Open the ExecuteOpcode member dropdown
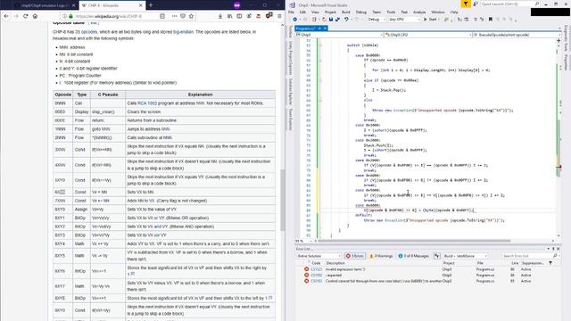This screenshot has width=571, height=321. [x=517, y=35]
